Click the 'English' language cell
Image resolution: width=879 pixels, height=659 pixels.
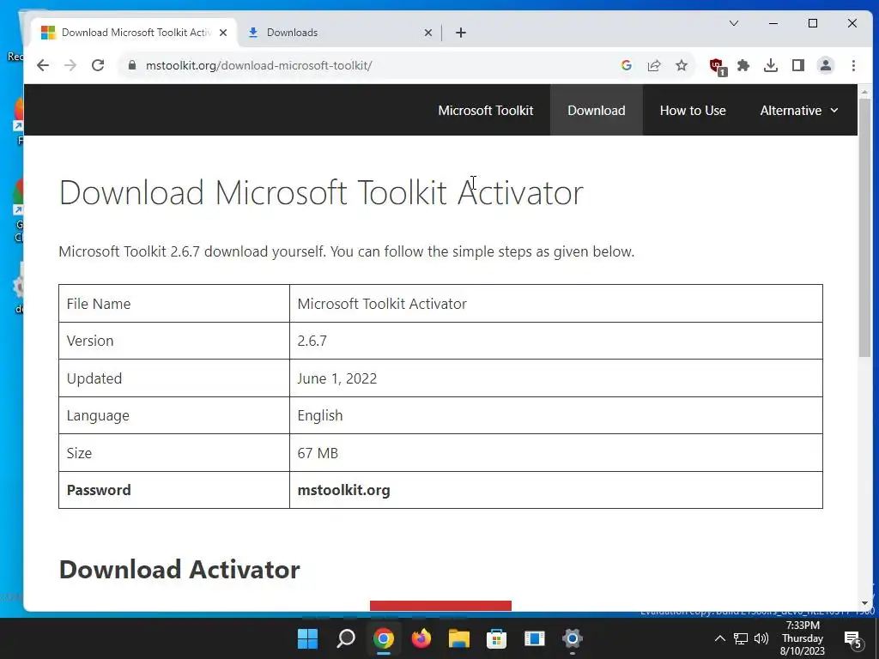click(x=555, y=415)
